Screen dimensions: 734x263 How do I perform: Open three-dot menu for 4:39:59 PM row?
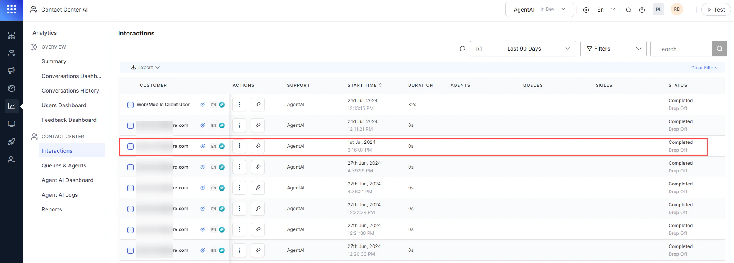pyautogui.click(x=239, y=167)
